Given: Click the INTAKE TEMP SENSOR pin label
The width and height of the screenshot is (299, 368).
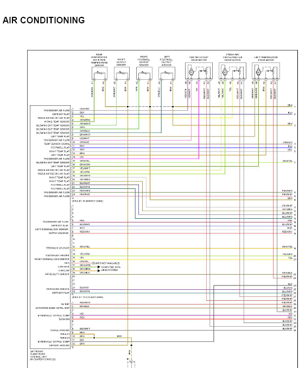Looking at the screenshot, I should coord(57,122).
